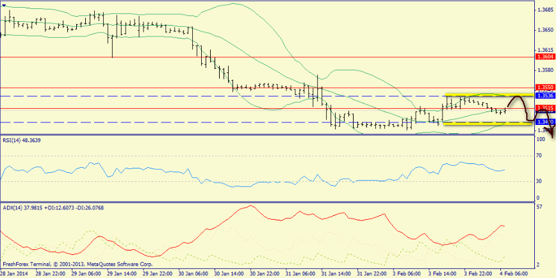Click the 30 Jan 06:00 time label
Image resolution: width=556 pixels, height=278 pixels.
tap(193, 274)
